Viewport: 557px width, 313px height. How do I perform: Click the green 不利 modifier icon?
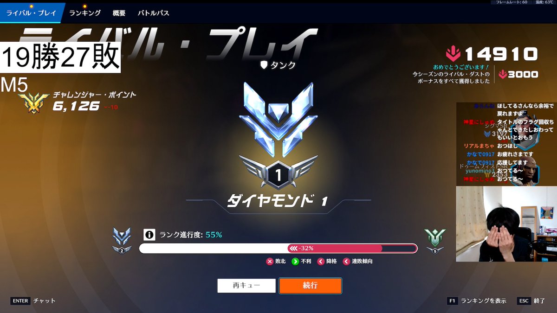(x=295, y=262)
